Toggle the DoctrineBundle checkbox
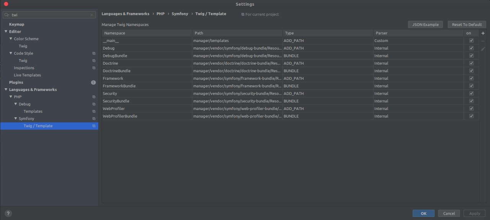 471,71
